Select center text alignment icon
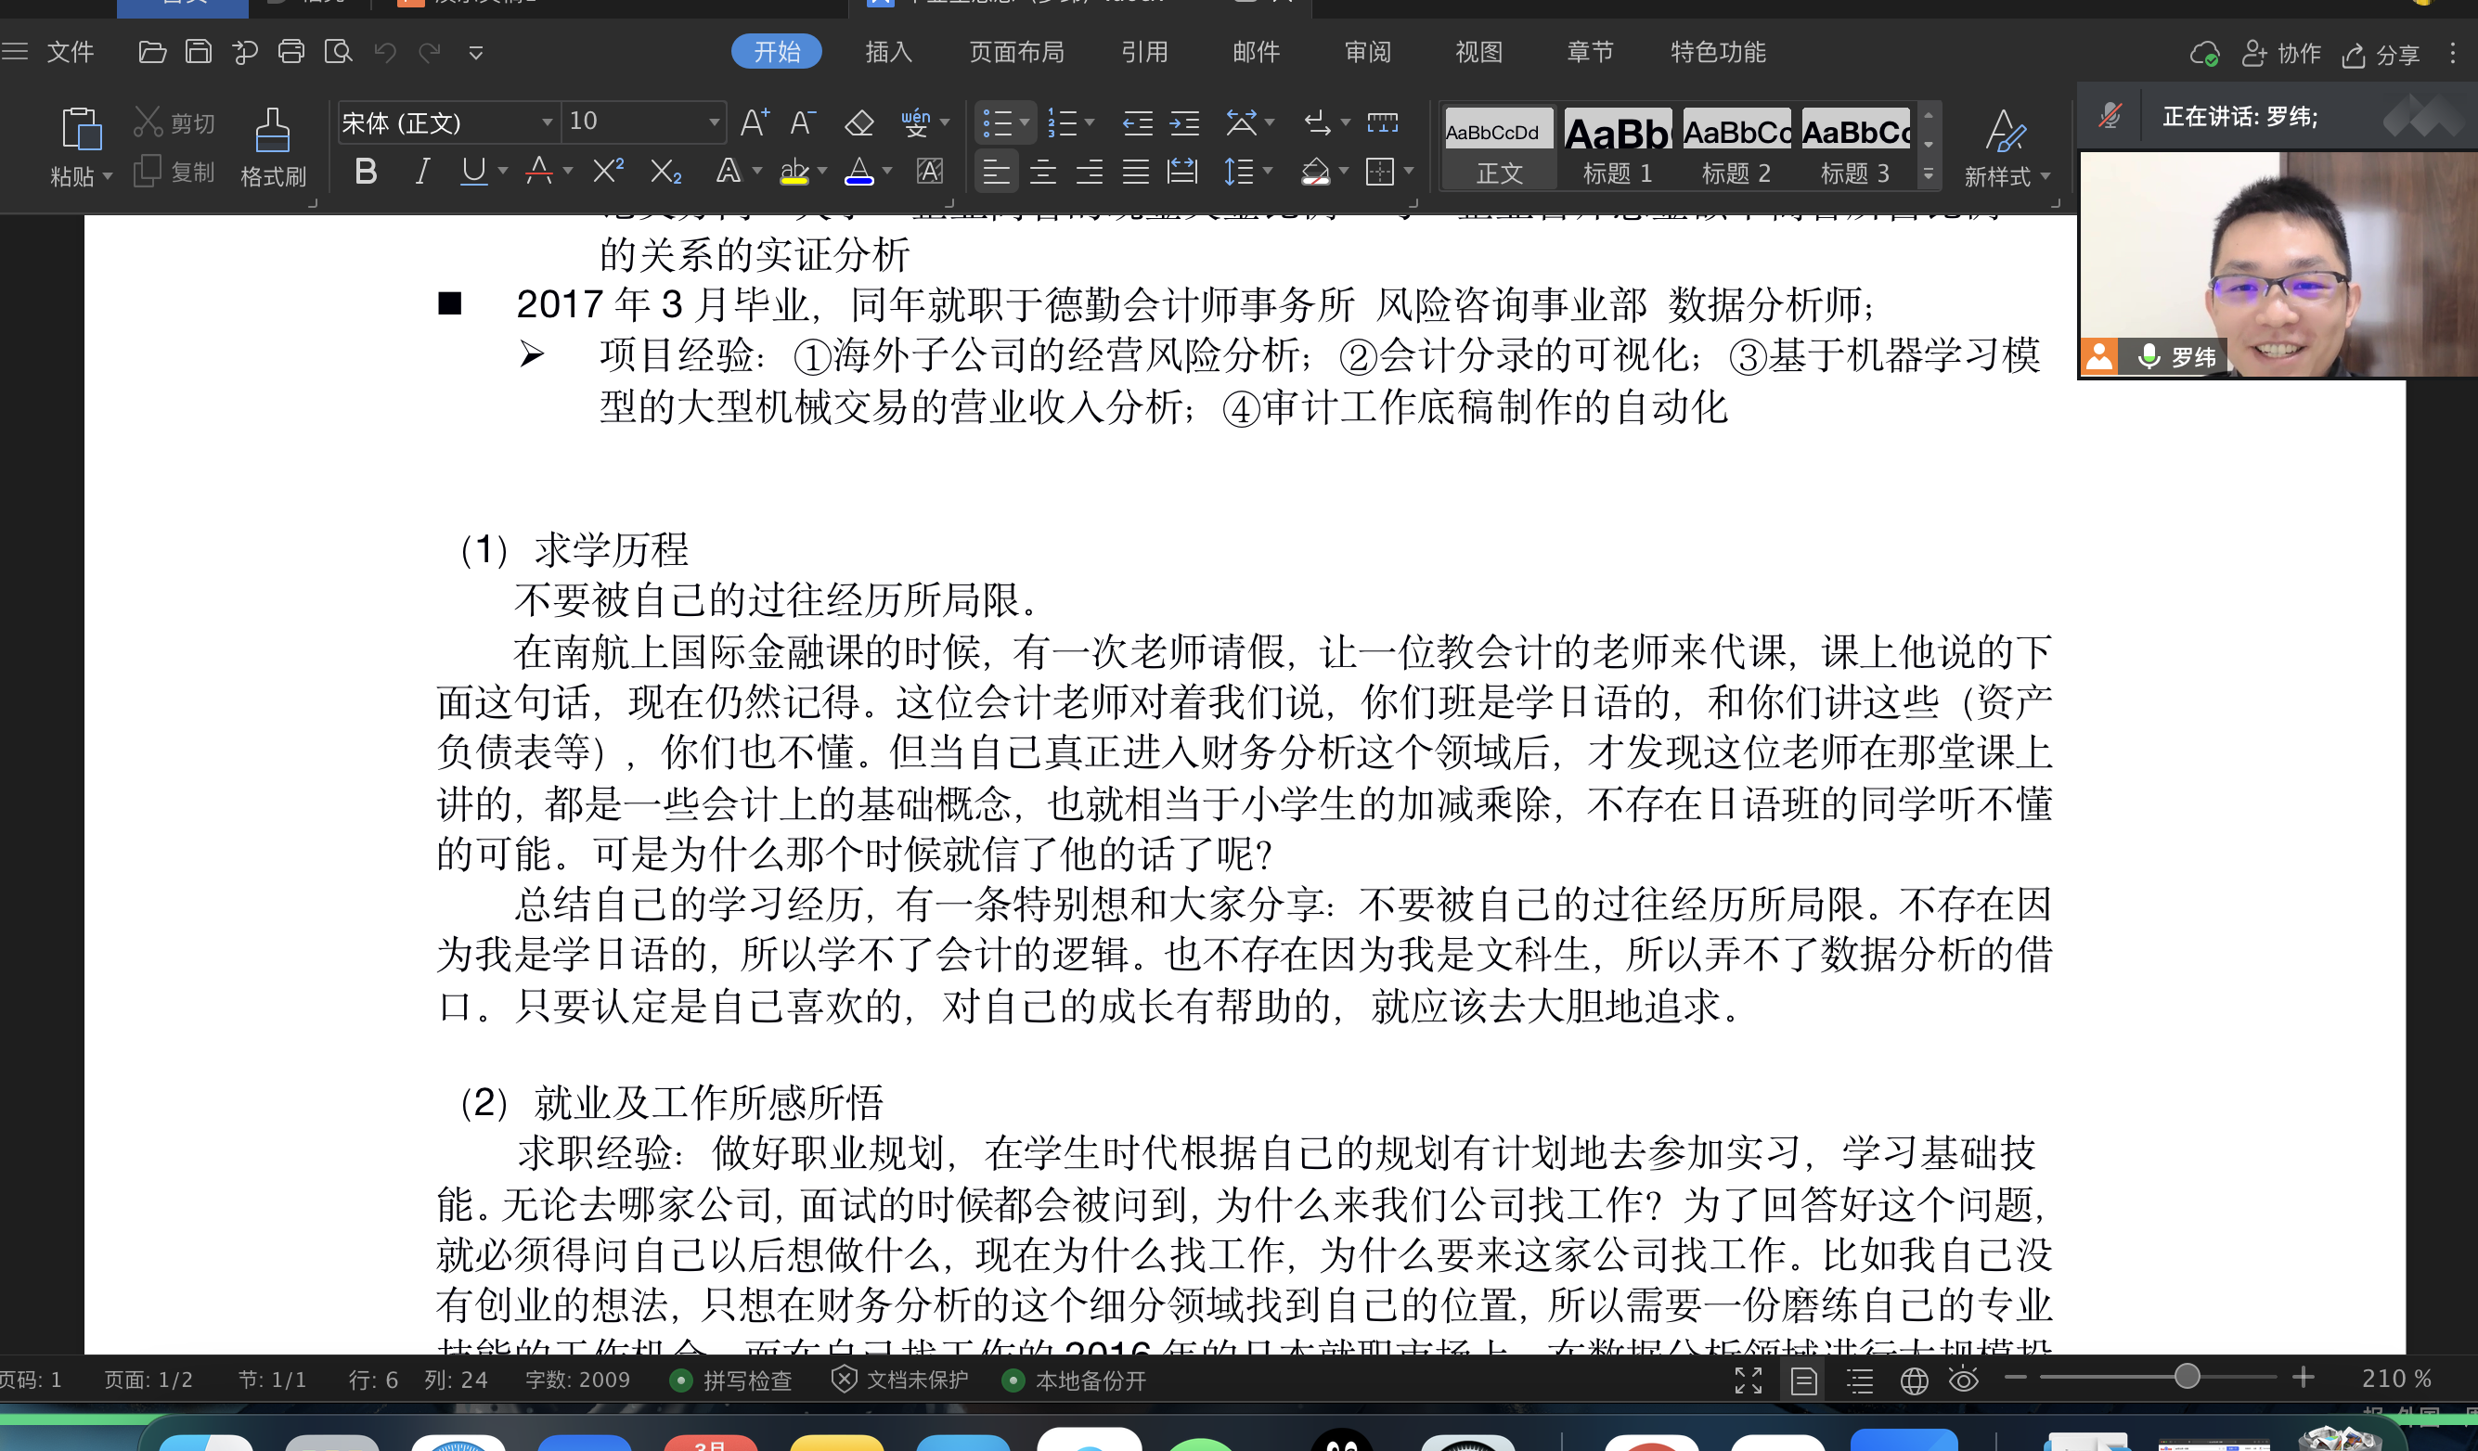Image resolution: width=2478 pixels, height=1451 pixels. pyautogui.click(x=1042, y=172)
